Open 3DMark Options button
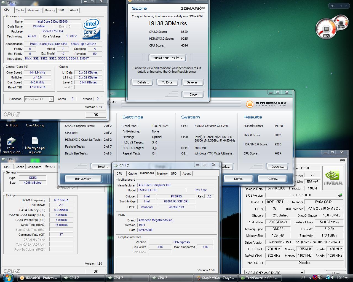The width and height of the screenshot is (353, 282). pos(278,167)
